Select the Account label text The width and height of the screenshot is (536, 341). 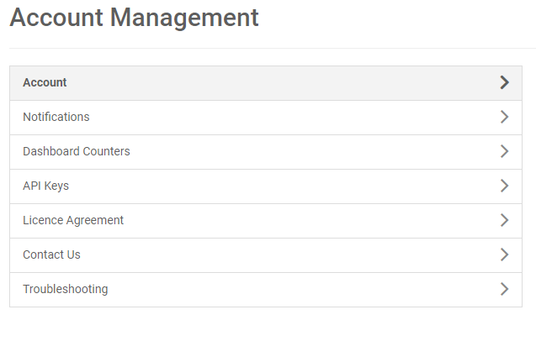[x=45, y=82]
